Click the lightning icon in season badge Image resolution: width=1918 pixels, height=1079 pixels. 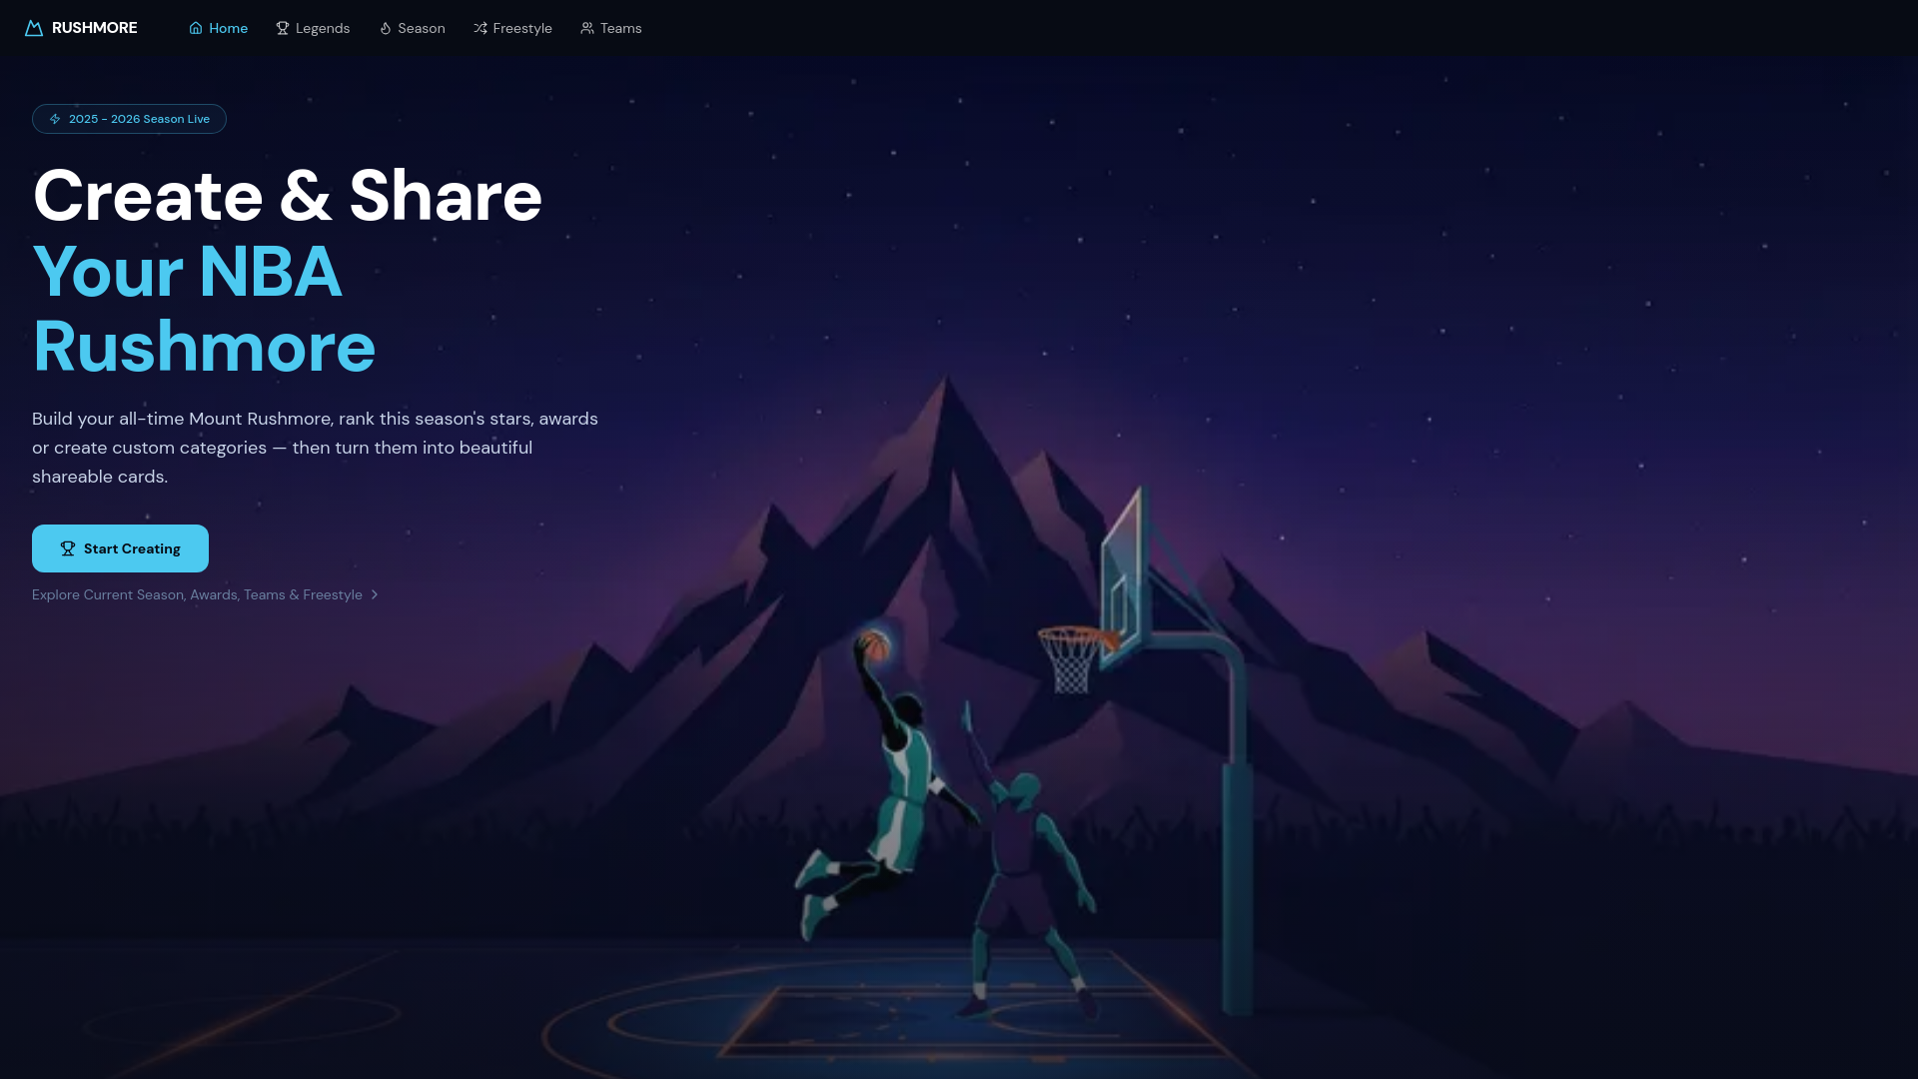coord(55,119)
